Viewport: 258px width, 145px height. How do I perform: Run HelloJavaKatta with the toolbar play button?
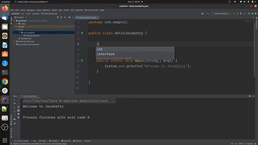coord(234,14)
